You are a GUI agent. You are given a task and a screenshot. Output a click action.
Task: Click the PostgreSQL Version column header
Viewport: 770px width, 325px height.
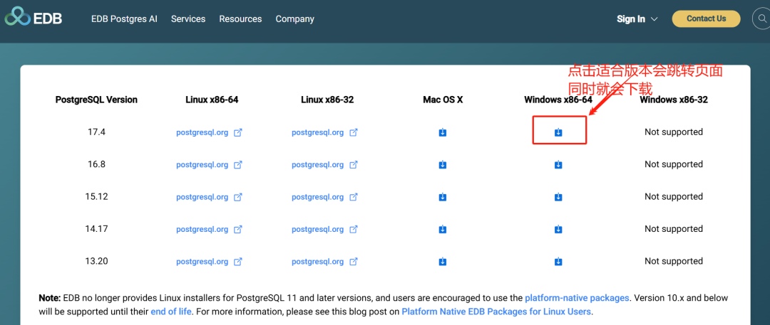(96, 100)
